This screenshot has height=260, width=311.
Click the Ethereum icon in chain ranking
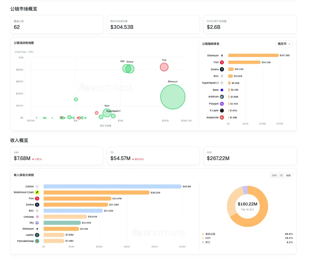click(x=222, y=55)
